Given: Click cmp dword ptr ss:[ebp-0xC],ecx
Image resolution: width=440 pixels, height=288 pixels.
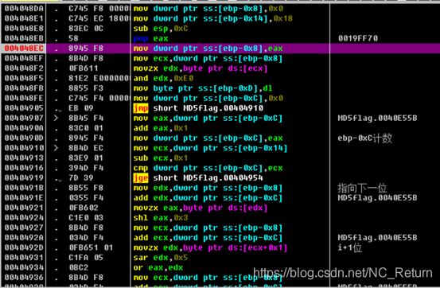Looking at the screenshot, I should pos(208,168).
